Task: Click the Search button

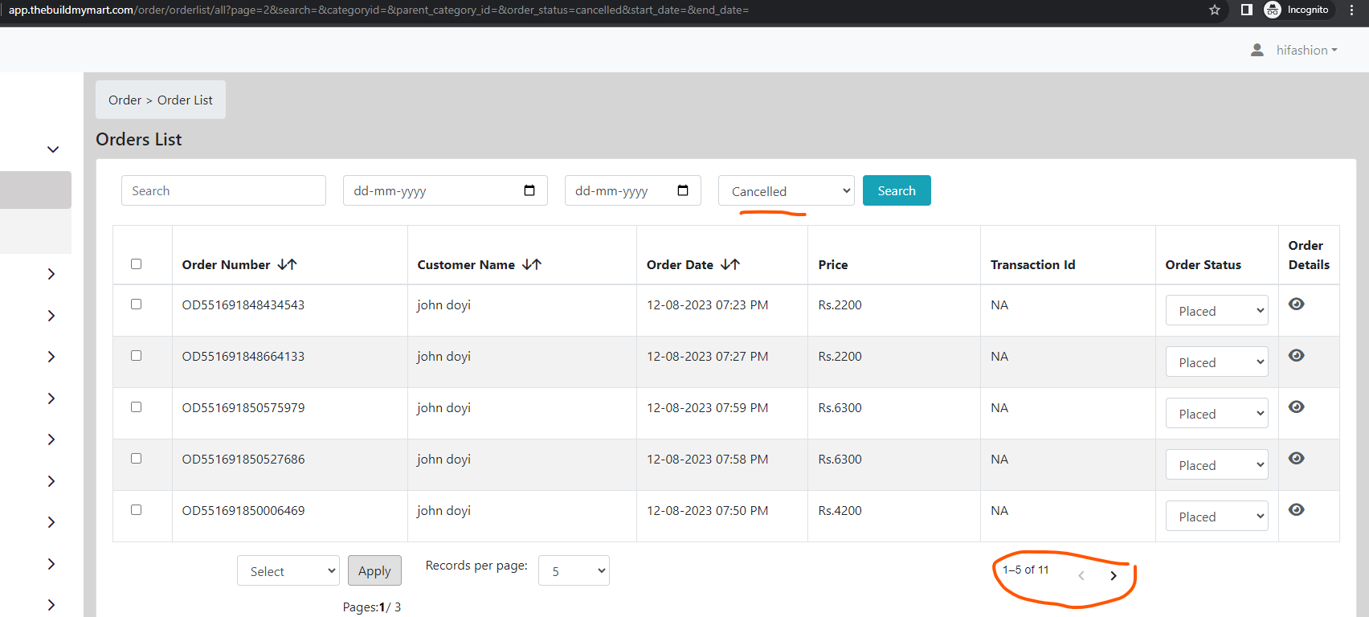Action: (897, 190)
